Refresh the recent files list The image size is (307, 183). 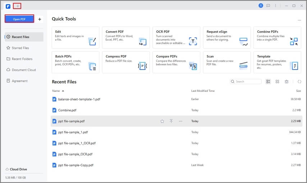coord(299,81)
